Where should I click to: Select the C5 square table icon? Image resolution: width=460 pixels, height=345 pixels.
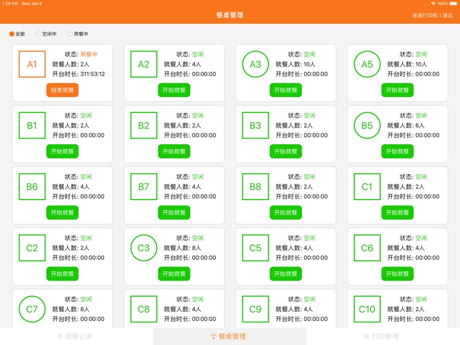coord(256,248)
